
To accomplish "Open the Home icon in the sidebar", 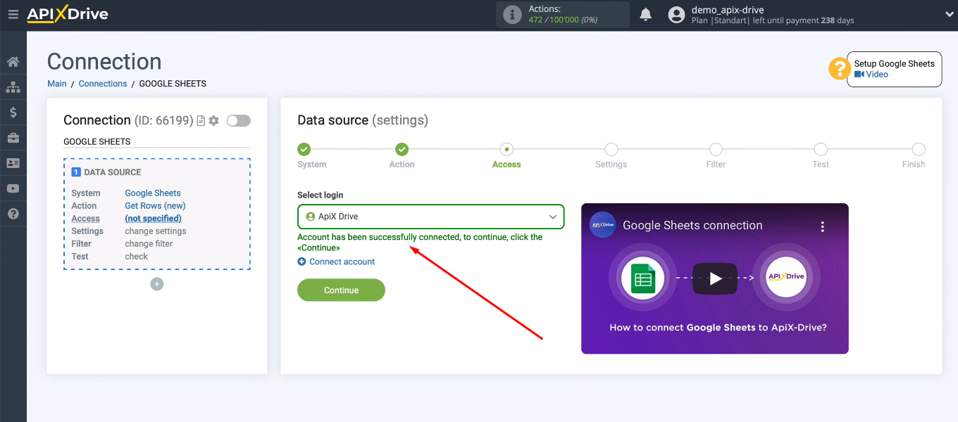I will pos(13,61).
